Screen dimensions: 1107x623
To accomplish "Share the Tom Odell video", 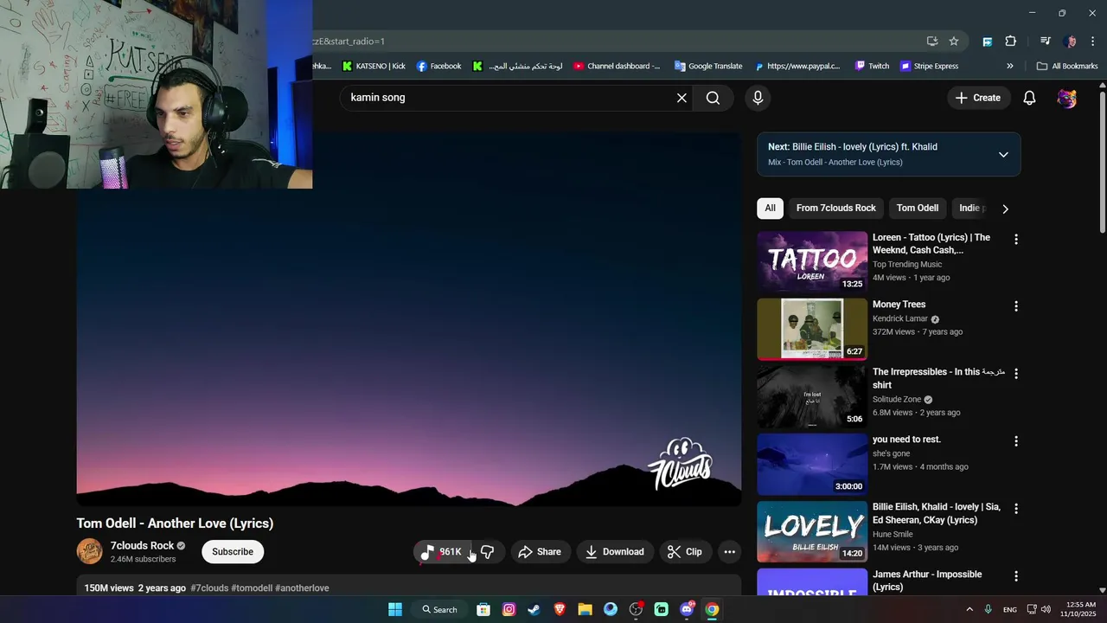I will [540, 552].
